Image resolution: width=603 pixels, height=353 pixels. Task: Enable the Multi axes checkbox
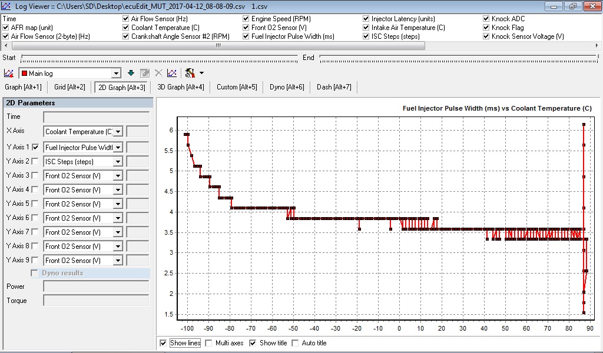209,343
